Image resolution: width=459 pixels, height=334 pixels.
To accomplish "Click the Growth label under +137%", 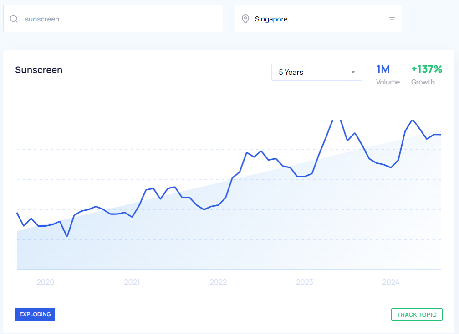I will click(423, 82).
